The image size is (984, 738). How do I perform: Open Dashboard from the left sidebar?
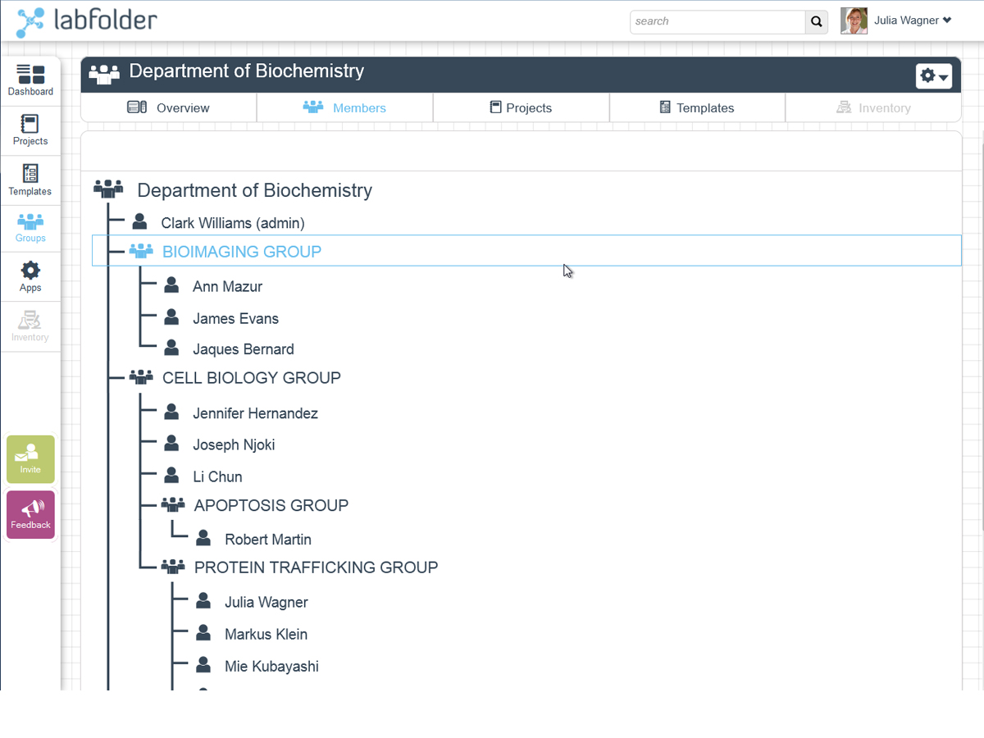[30, 80]
